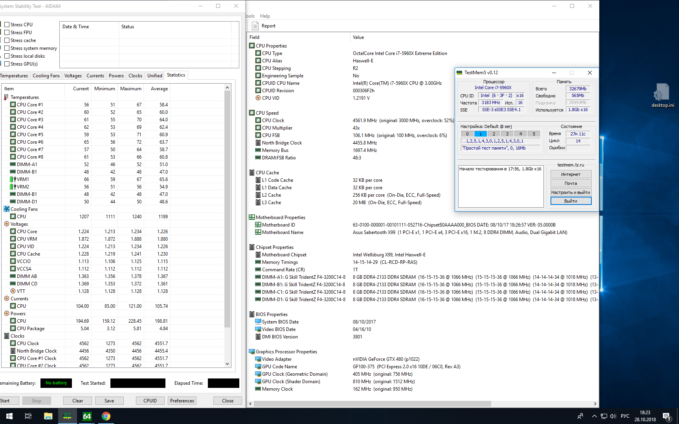679x424 pixels.
Task: Open Task View on the taskbar
Action: click(x=28, y=416)
